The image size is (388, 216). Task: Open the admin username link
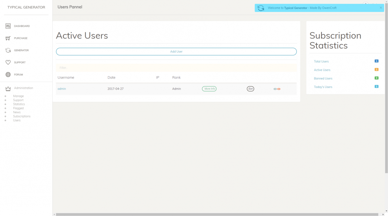[x=61, y=89]
